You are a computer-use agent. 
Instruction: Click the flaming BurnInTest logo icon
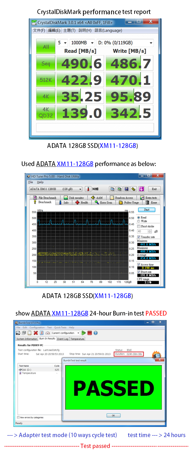click(x=157, y=354)
